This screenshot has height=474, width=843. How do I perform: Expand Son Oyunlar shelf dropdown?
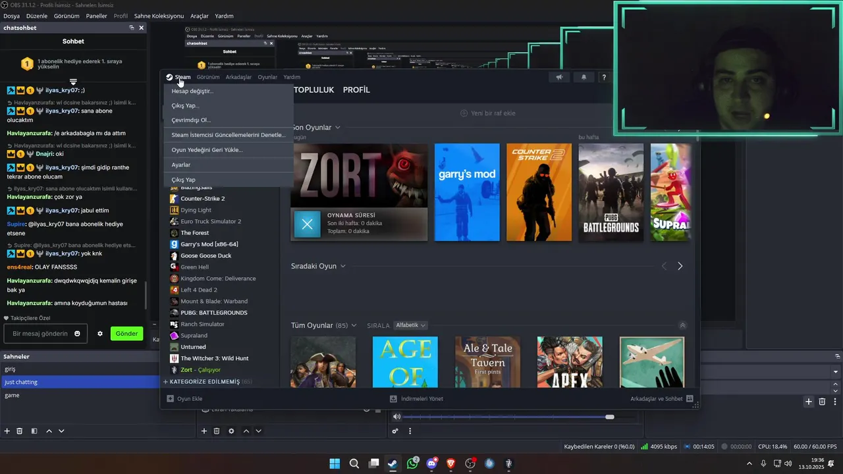pyautogui.click(x=338, y=127)
